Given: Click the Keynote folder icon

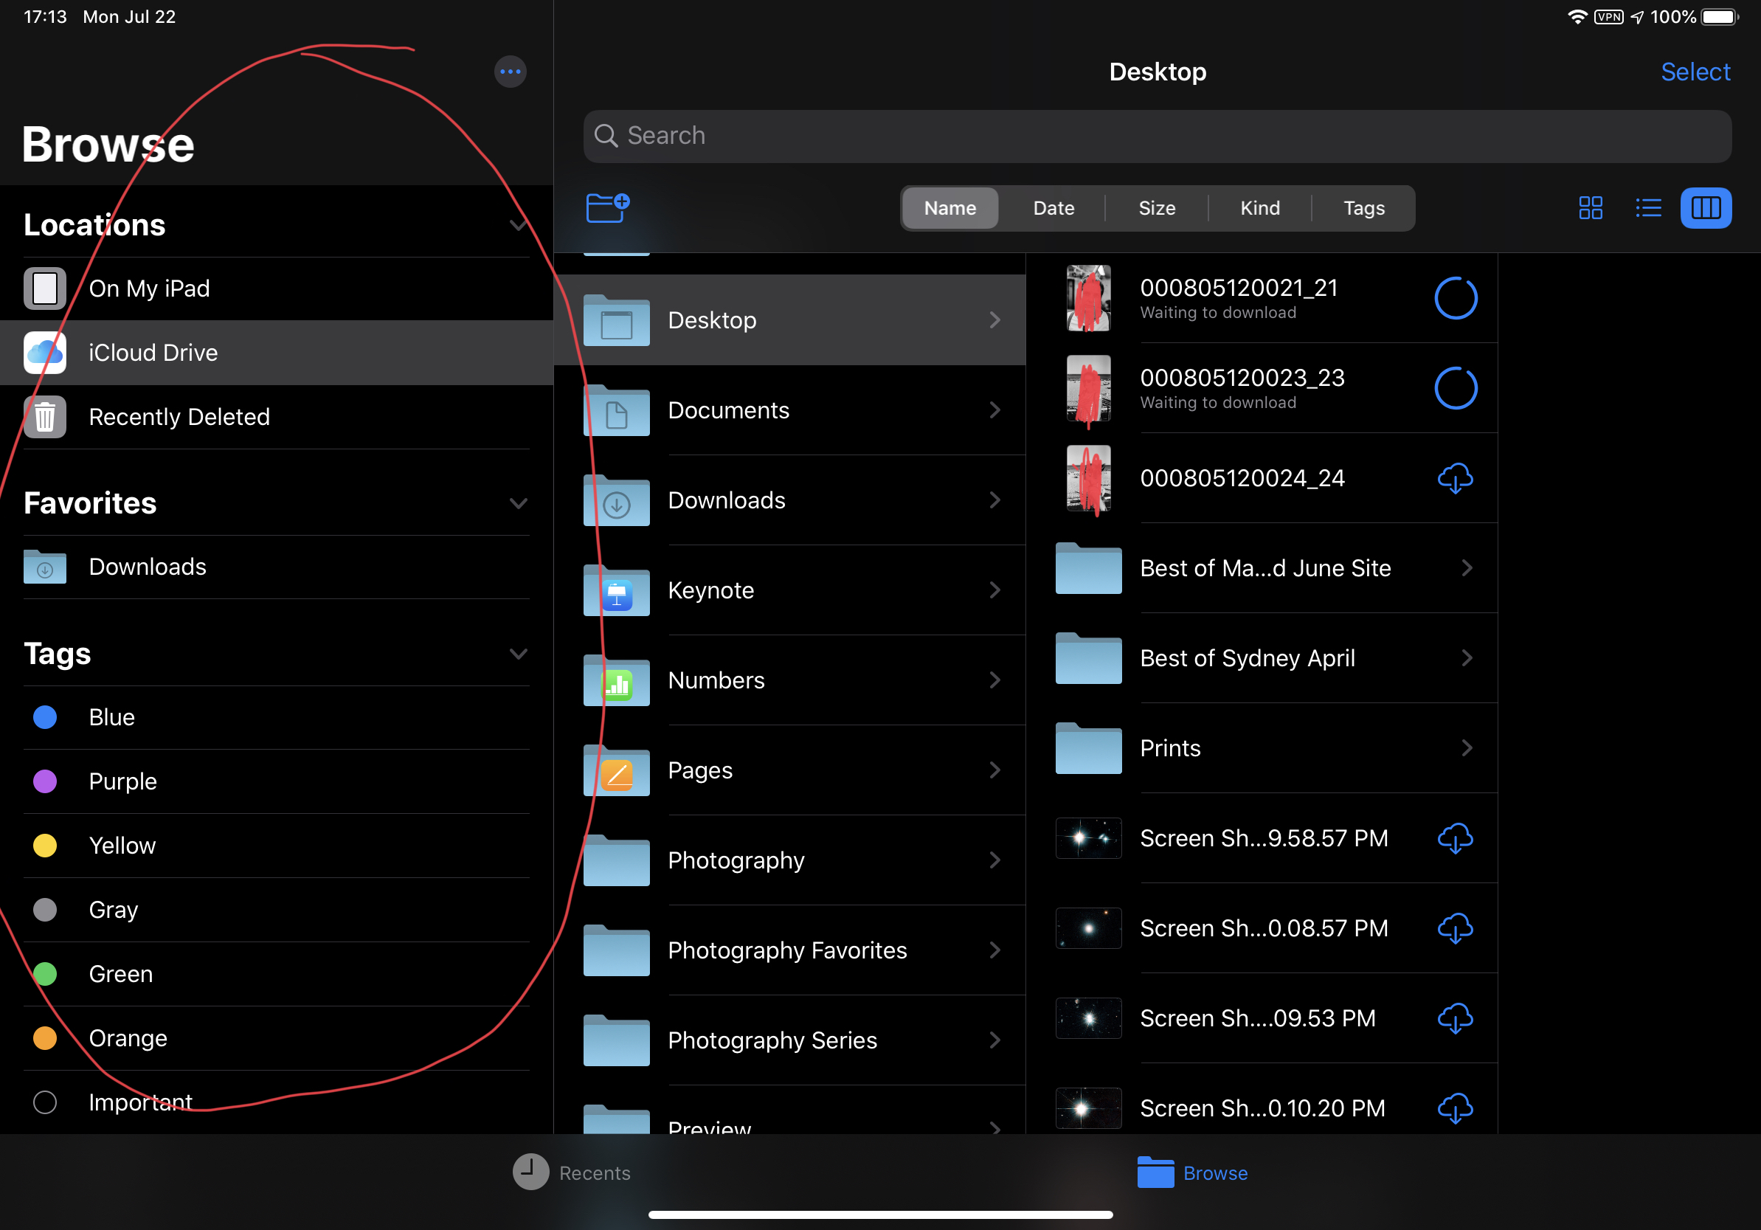Looking at the screenshot, I should click(x=616, y=590).
